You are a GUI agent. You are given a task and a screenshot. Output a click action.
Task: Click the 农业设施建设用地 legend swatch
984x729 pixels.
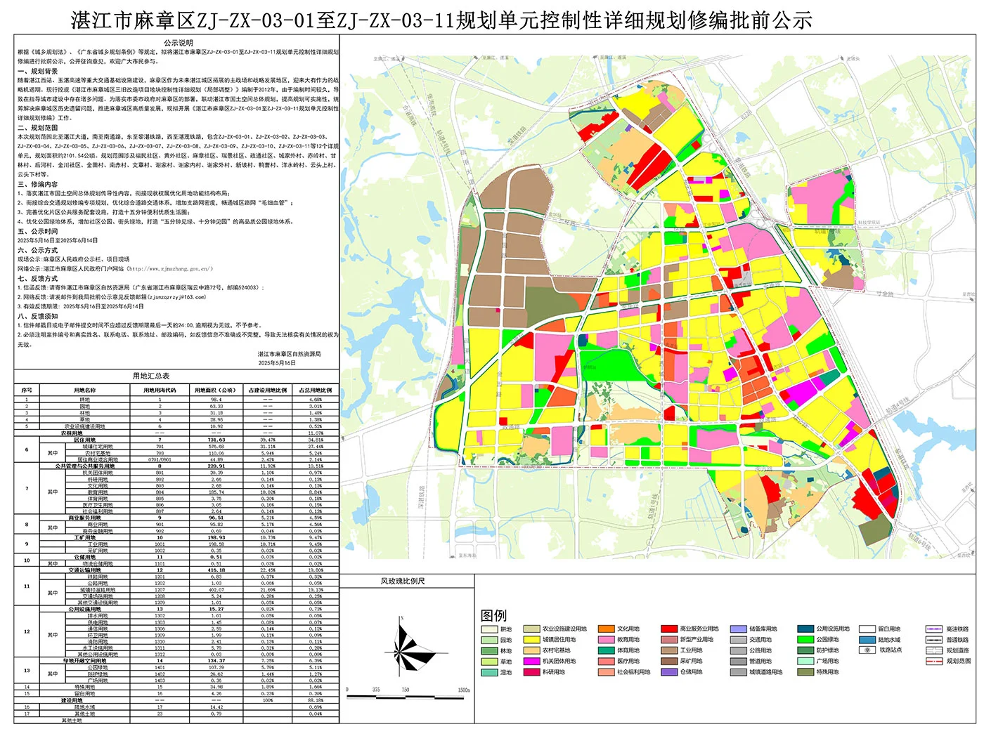[x=532, y=629]
